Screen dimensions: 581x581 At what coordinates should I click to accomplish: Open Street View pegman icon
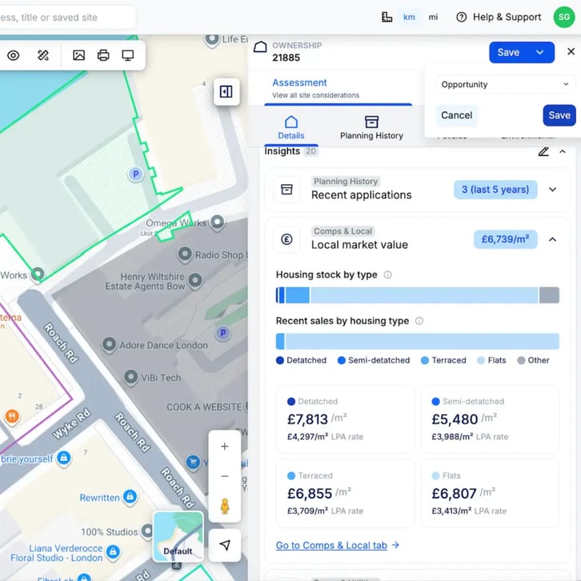point(224,507)
